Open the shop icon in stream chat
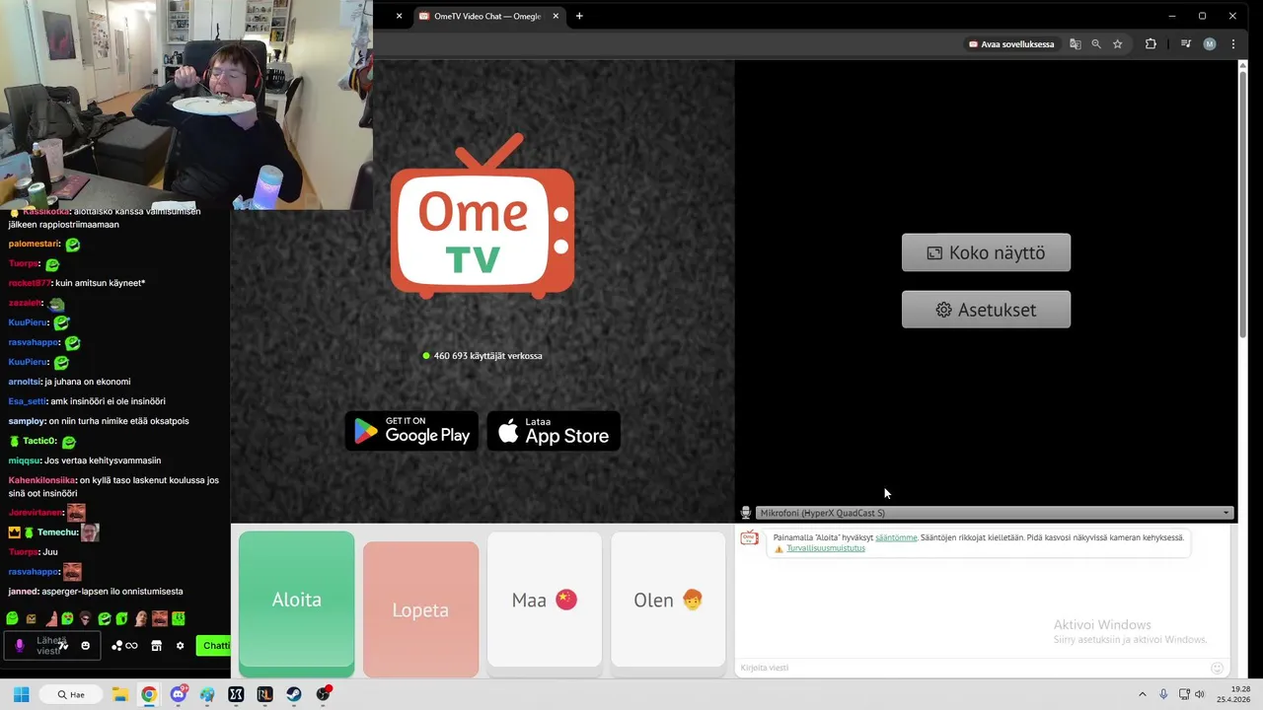The width and height of the screenshot is (1263, 710). 156,646
